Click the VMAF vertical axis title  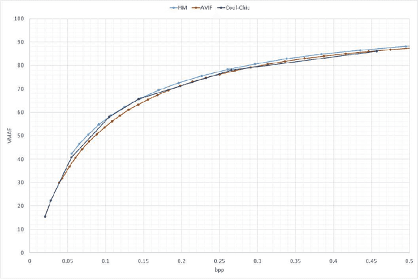[x=7, y=136]
